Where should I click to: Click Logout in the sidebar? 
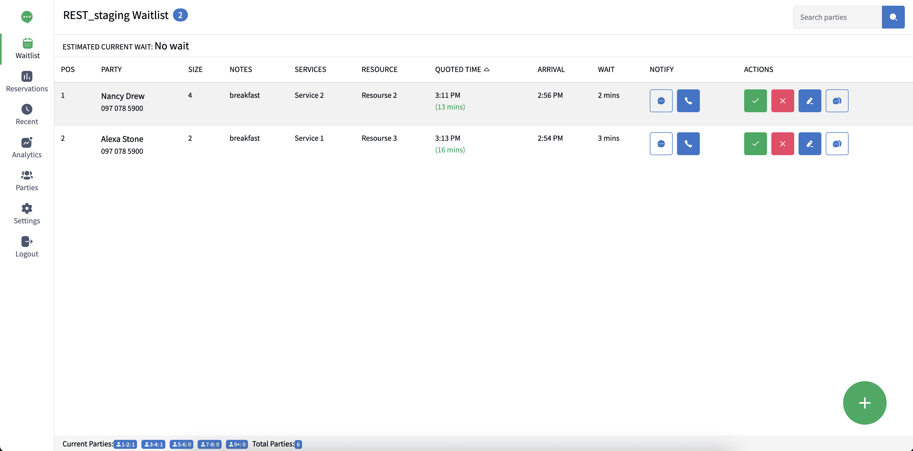[27, 247]
